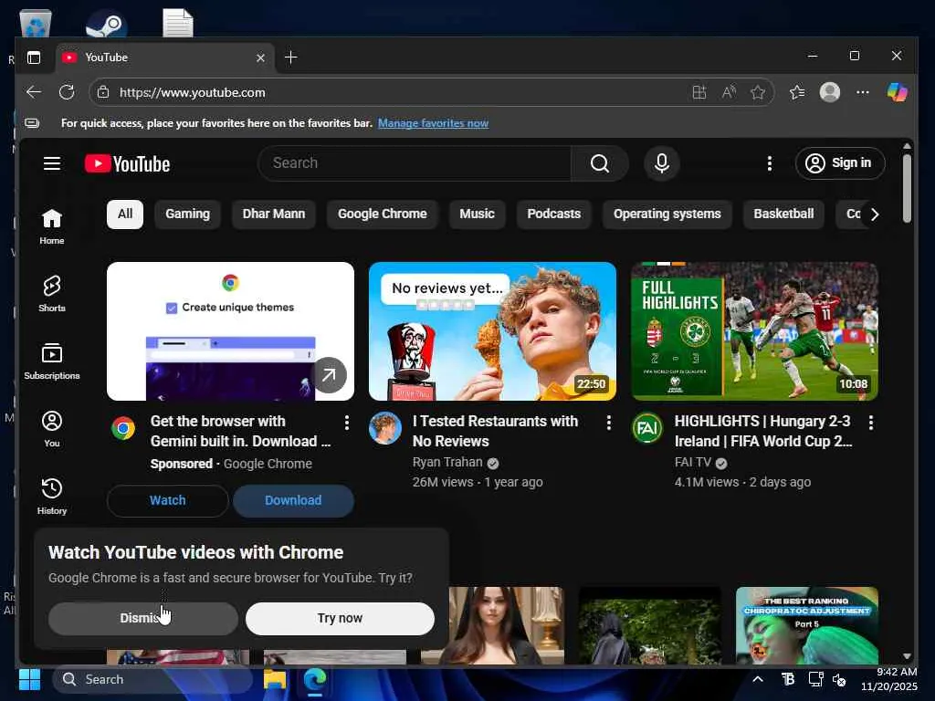Open Google Chrome advertiser avatar
The width and height of the screenshot is (935, 701).
pos(123,428)
